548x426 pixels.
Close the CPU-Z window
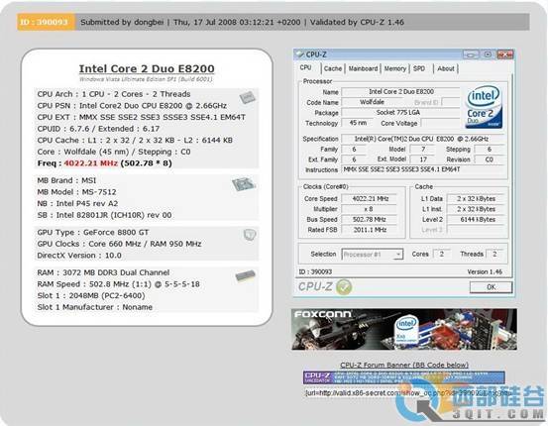(504, 54)
